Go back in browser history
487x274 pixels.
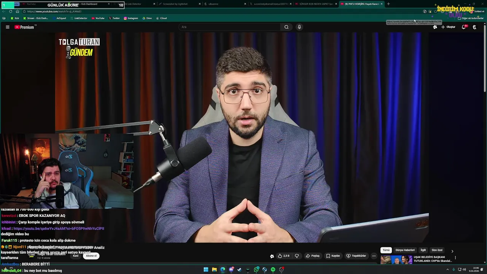[4, 11]
